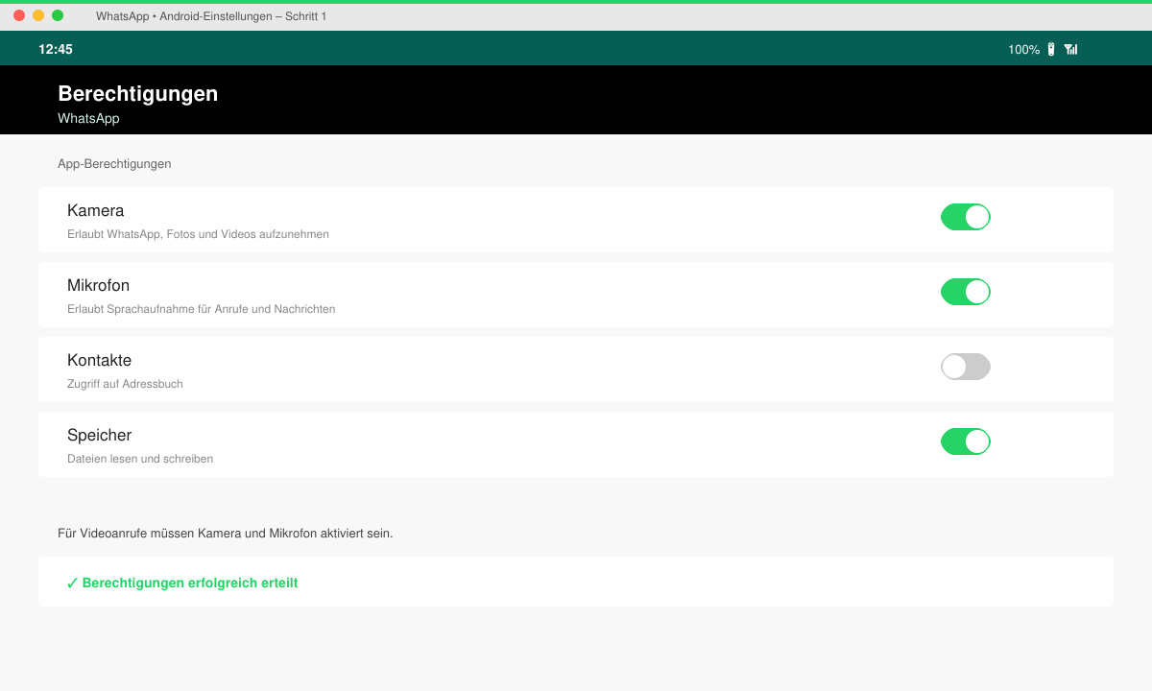Select the Speicher row label

(99, 435)
